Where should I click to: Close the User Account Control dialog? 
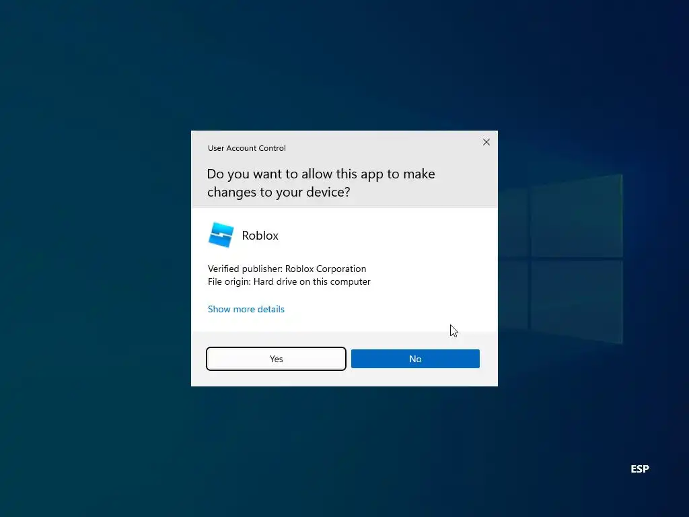coord(486,142)
